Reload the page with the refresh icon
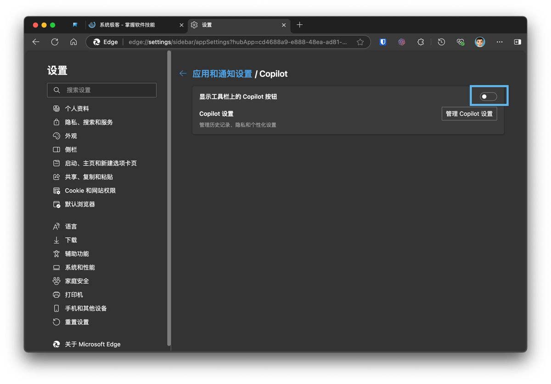Screen dimensions: 551x384 coord(55,42)
